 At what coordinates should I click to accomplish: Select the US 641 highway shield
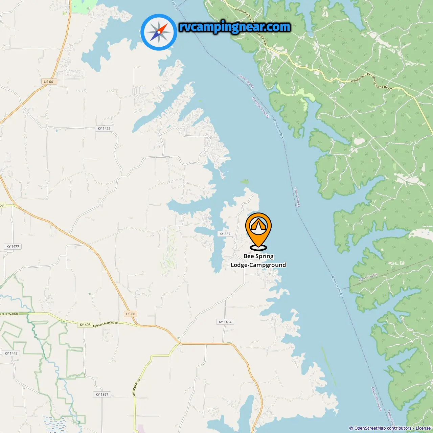click(49, 82)
